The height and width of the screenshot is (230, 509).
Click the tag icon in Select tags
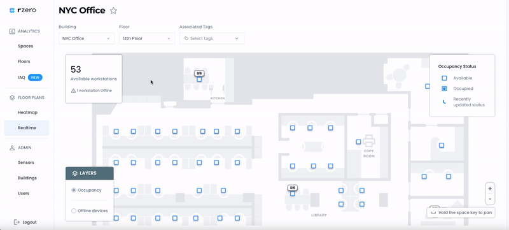tap(186, 38)
